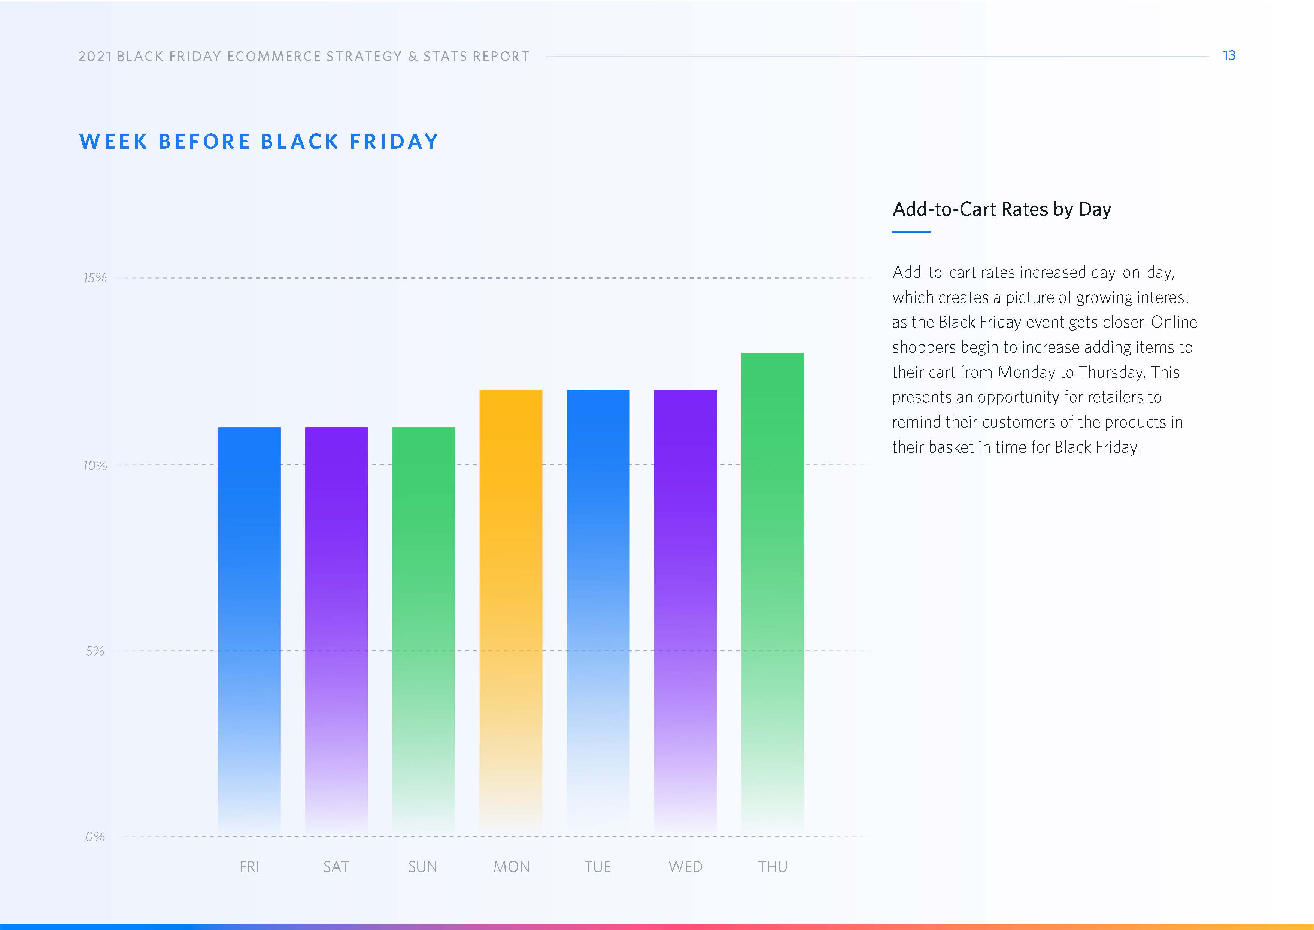1314x930 pixels.
Task: Click the blue TUE bar
Action: click(598, 613)
